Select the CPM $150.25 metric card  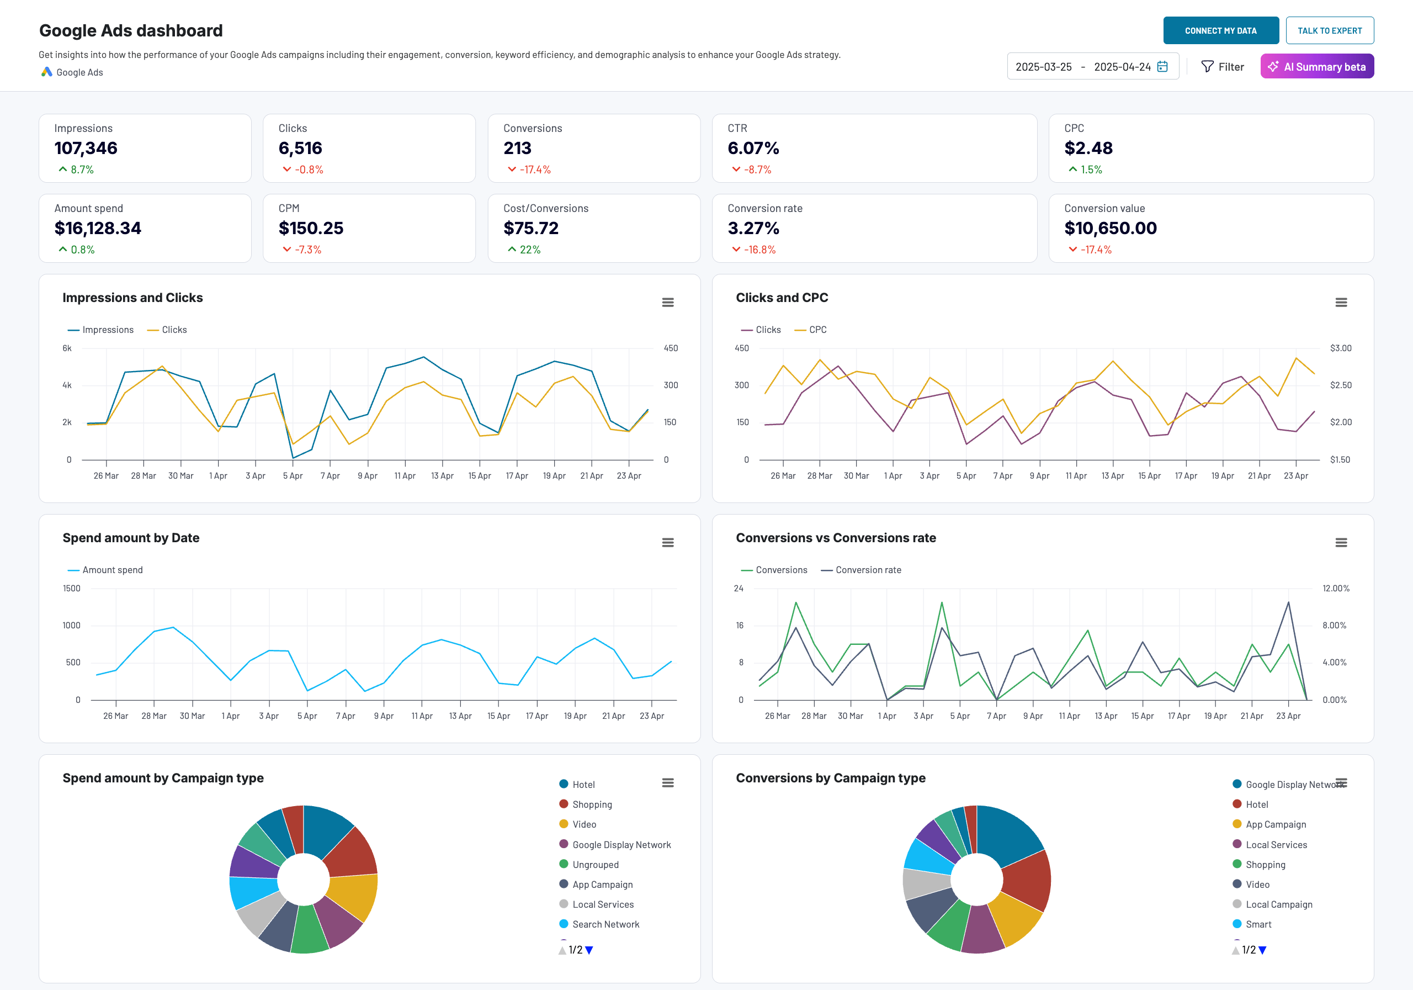coord(369,229)
